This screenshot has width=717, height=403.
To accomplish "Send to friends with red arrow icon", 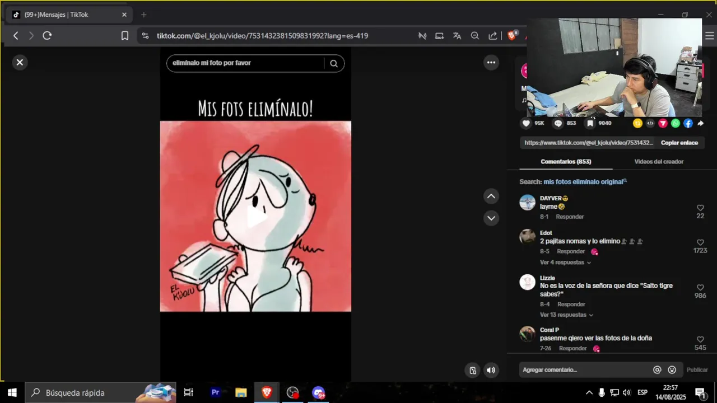I will point(663,123).
